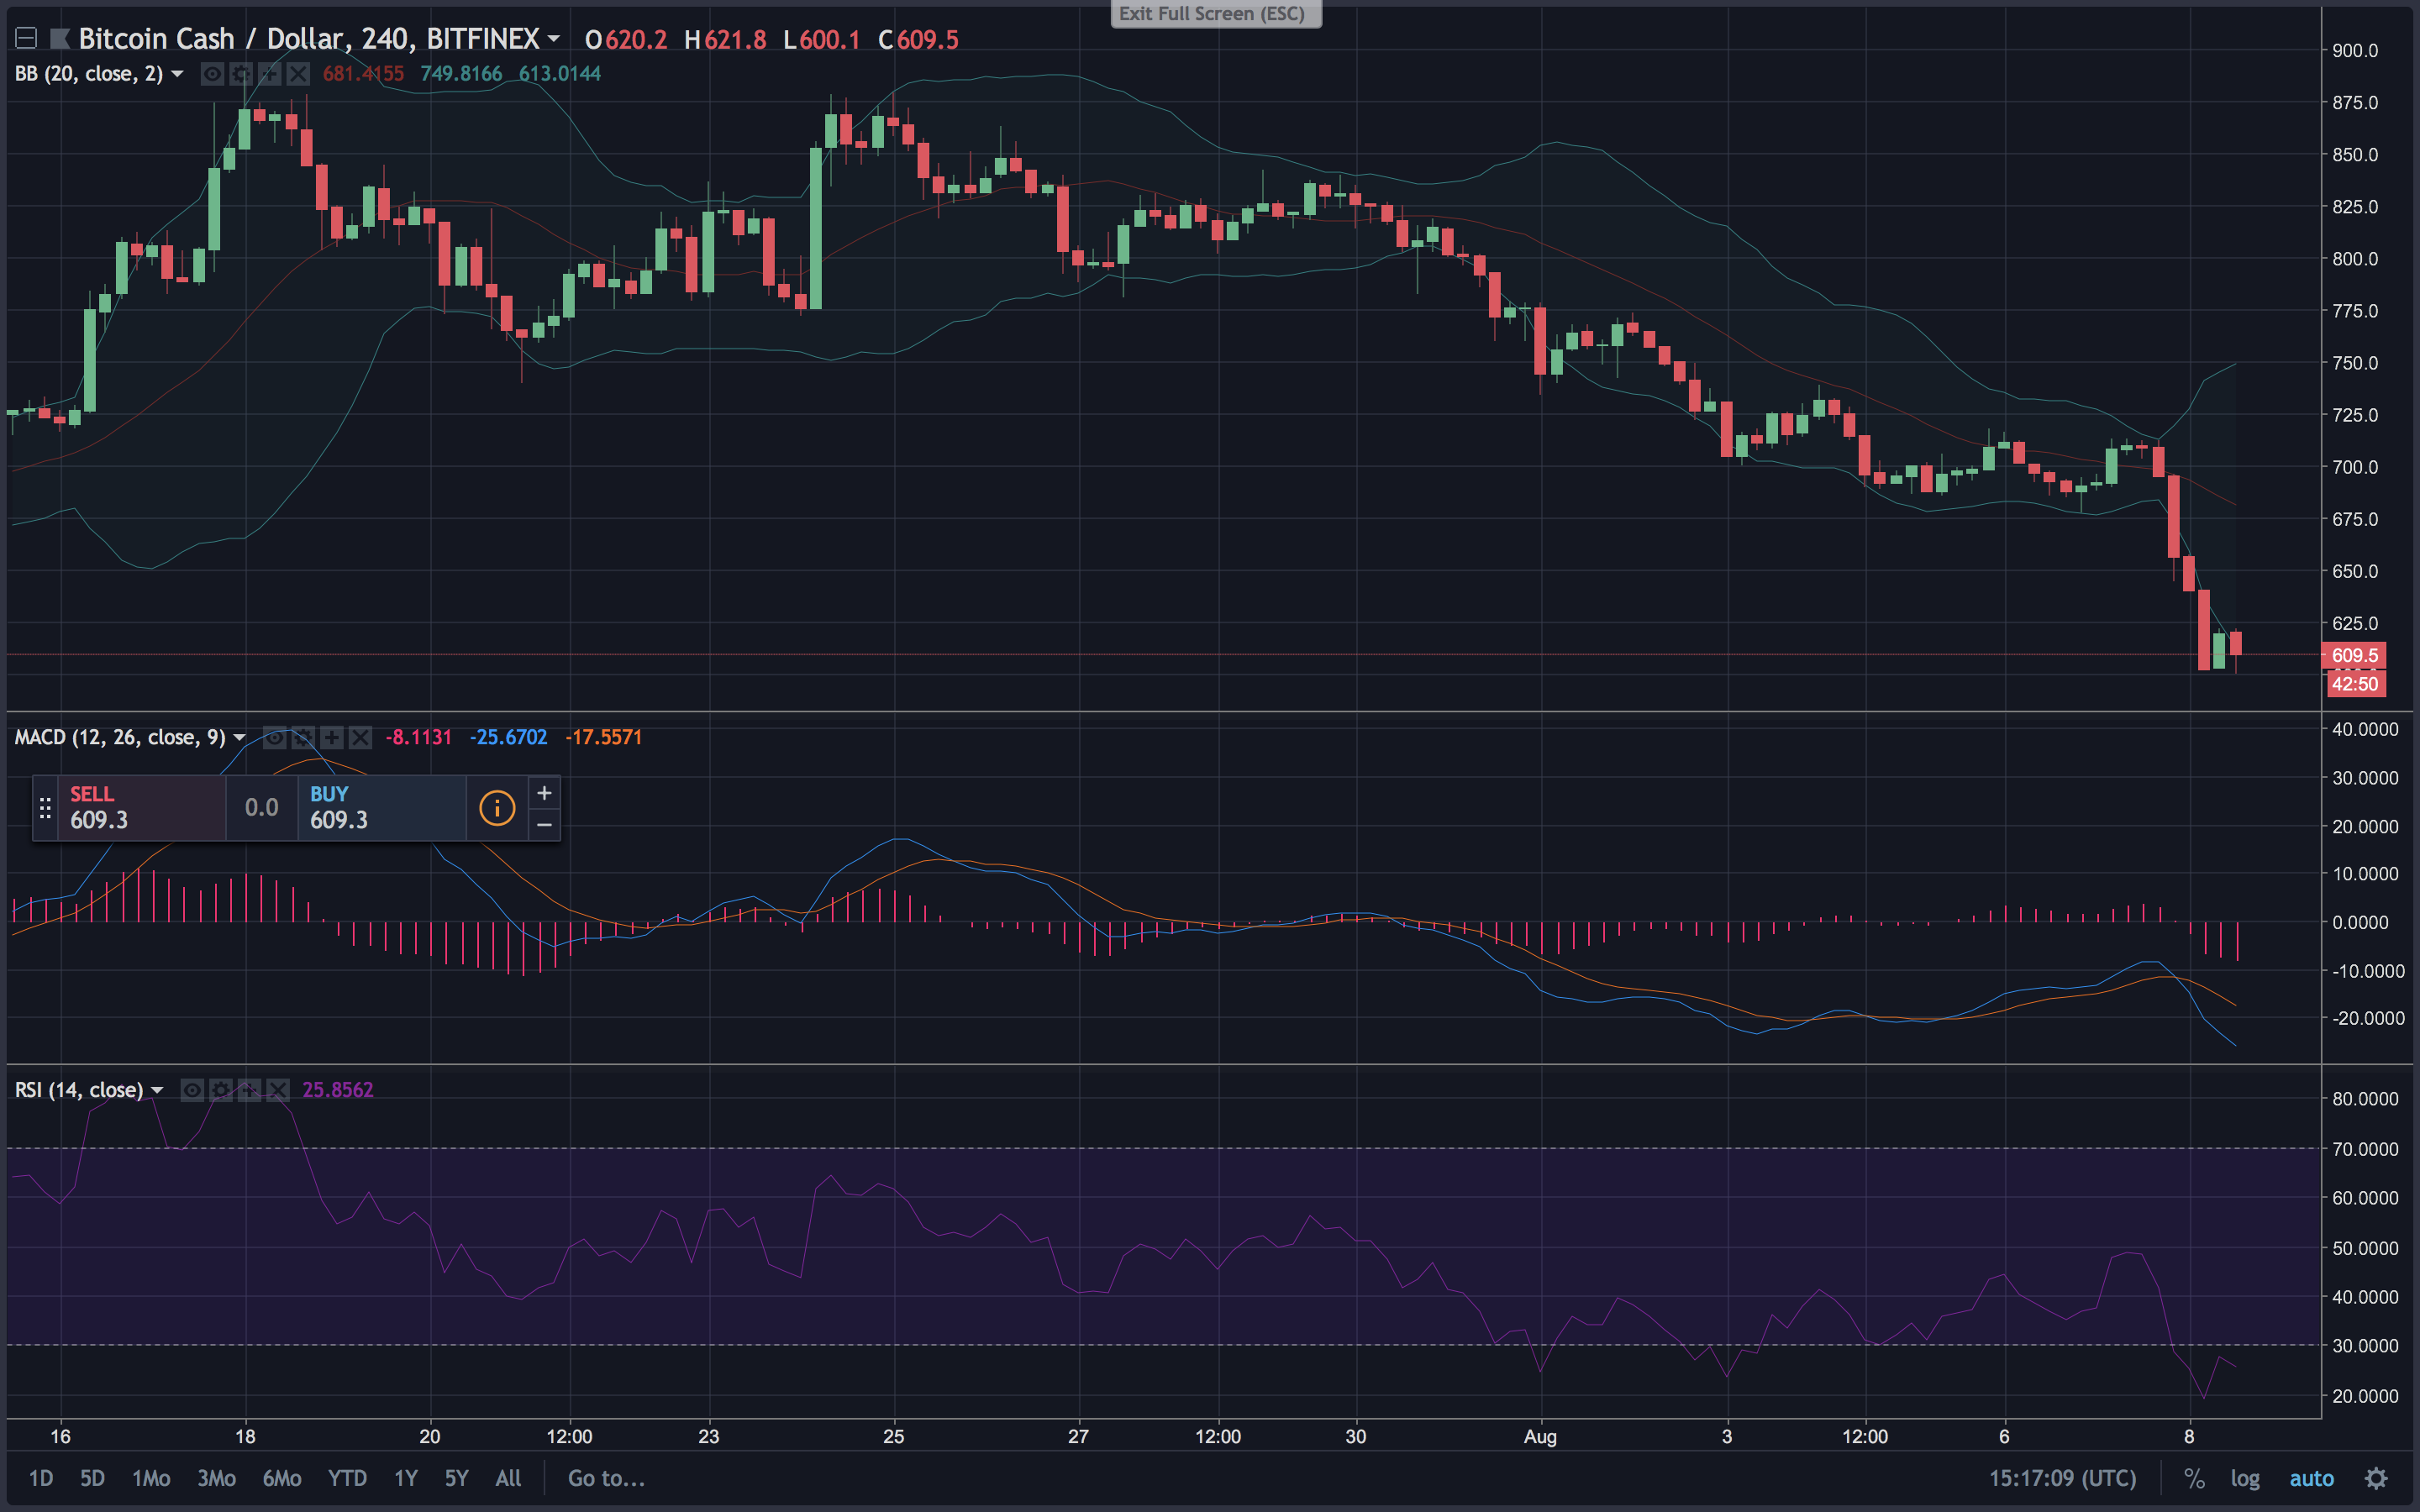Open the RSI indicator settings gear
This screenshot has height=1512, width=2420.
[x=221, y=1090]
